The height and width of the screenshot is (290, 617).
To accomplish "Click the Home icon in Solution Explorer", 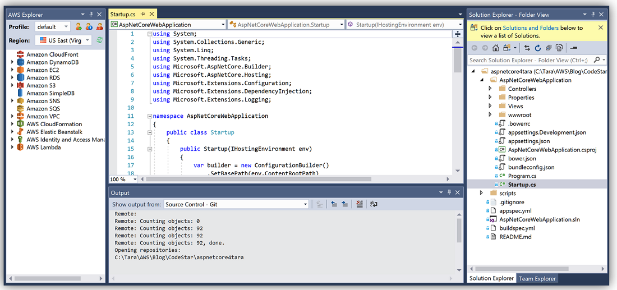I will tap(495, 48).
